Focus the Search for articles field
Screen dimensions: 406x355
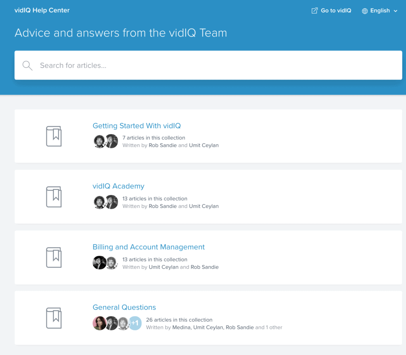[208, 65]
